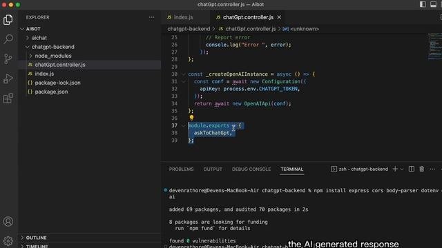Open the terminal launch profile dropdown

(402, 169)
